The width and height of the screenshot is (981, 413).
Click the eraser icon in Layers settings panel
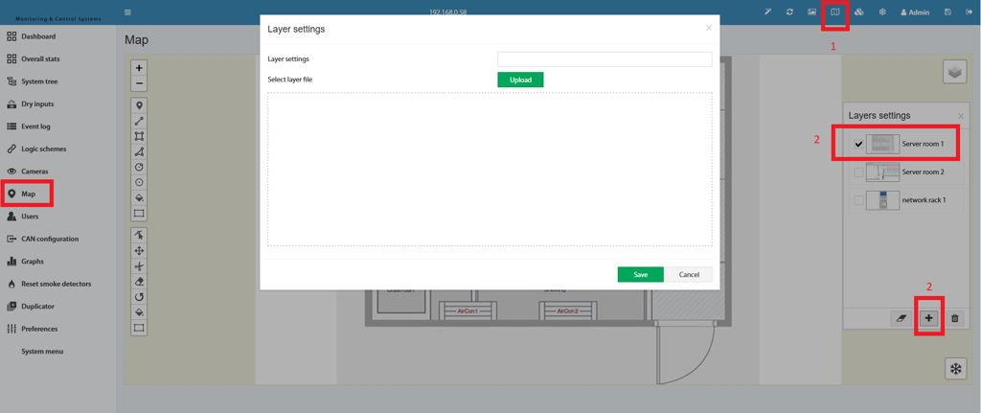coord(901,318)
